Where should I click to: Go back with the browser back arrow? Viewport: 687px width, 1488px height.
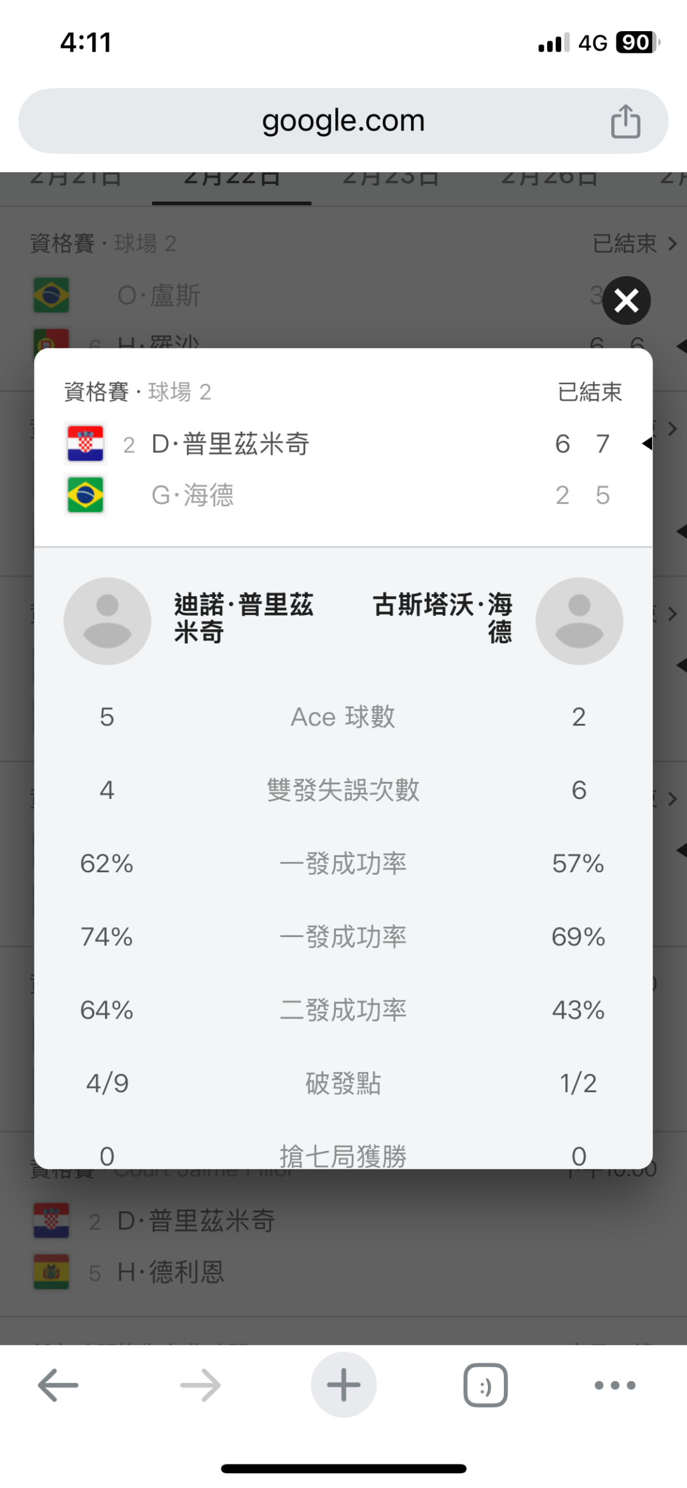click(58, 1385)
